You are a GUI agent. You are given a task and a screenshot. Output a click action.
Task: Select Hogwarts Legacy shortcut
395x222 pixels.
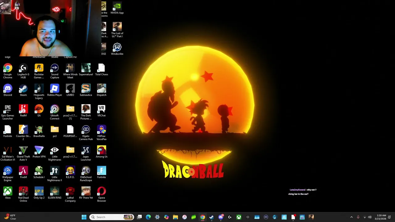coord(39,92)
